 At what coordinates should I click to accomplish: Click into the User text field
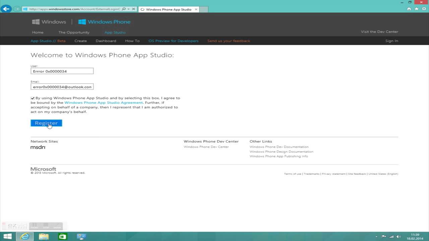coord(62,71)
